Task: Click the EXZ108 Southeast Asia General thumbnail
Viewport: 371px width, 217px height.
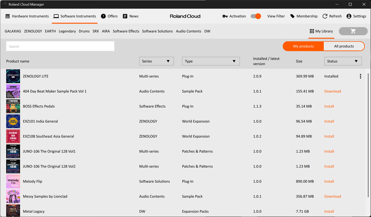Action: (13, 136)
